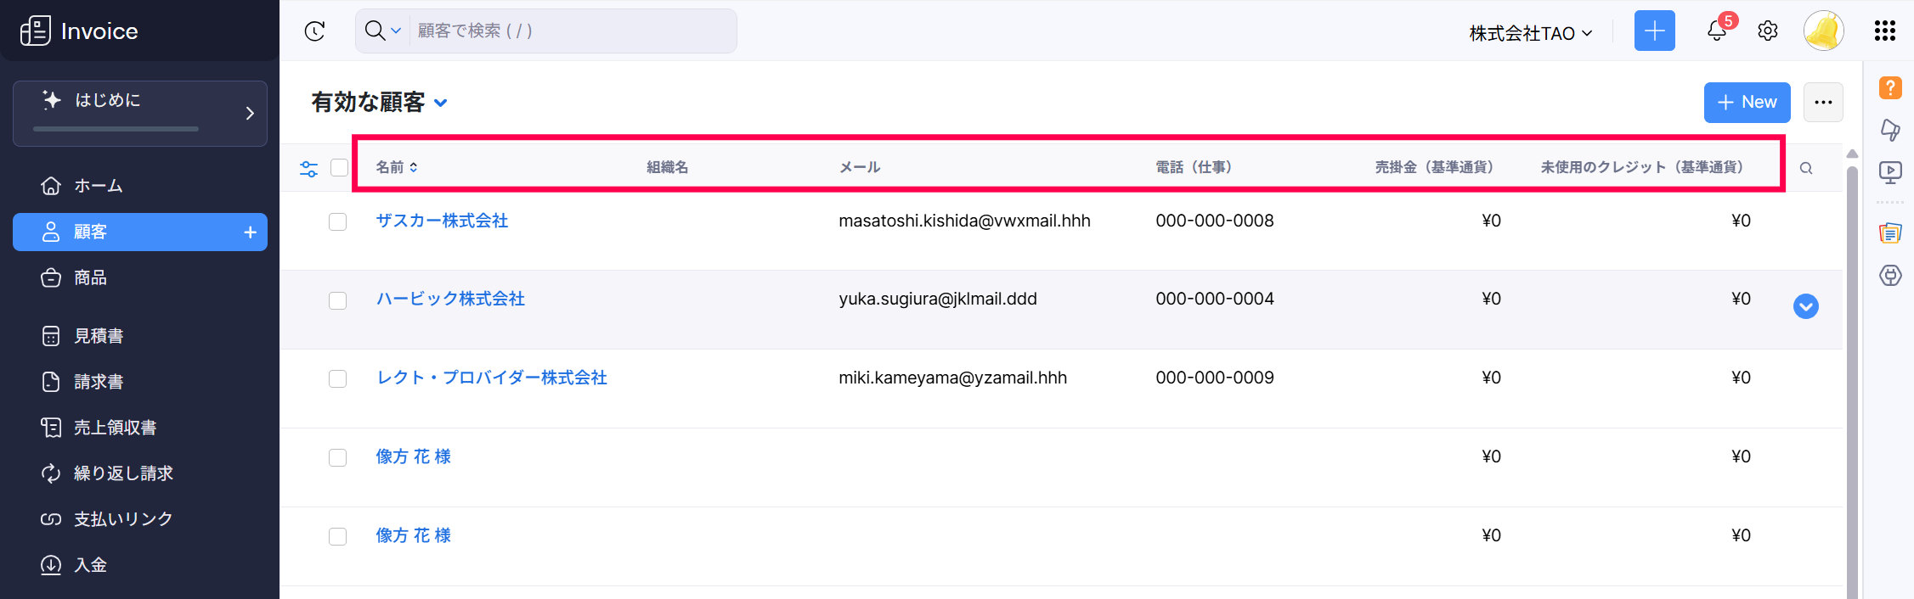The width and height of the screenshot is (1914, 599).
Task: Tick the ハービック株式会社 row checkbox
Action: coord(338,301)
